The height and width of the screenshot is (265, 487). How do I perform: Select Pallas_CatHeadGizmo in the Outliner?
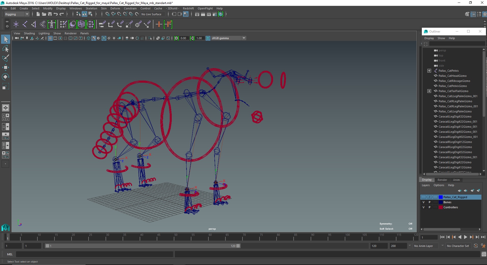[x=452, y=76]
